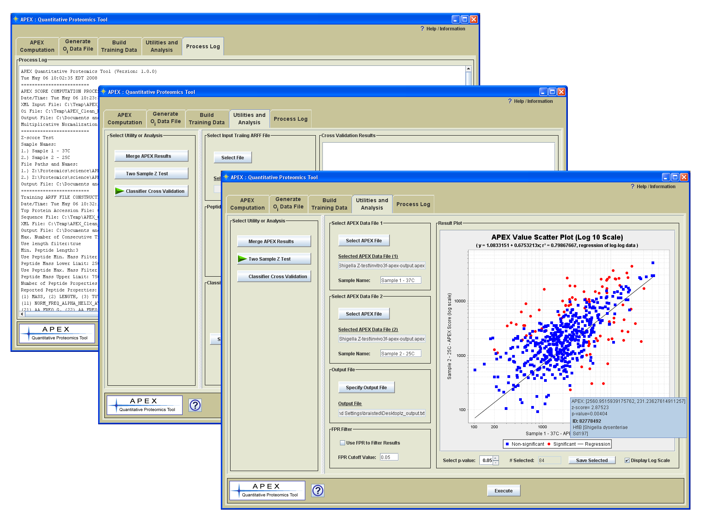Click Select APEX File for Data File 1
Image resolution: width=701 pixels, height=526 pixels.
[x=364, y=241]
